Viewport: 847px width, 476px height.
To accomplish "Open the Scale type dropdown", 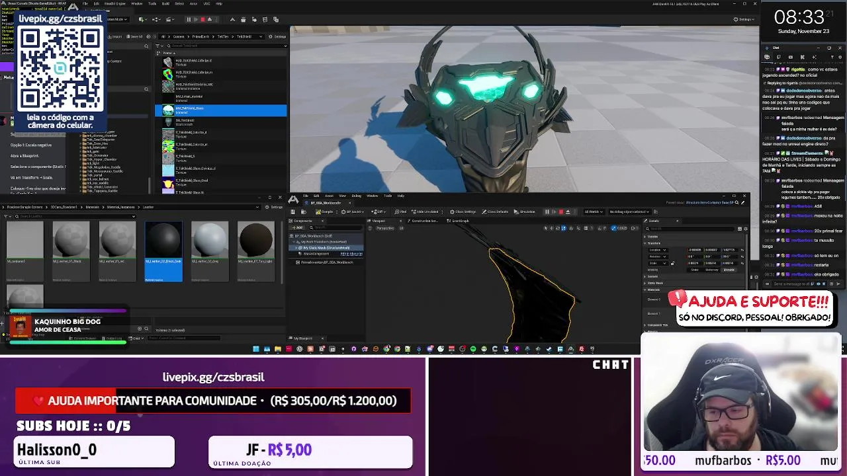I will coord(658,263).
